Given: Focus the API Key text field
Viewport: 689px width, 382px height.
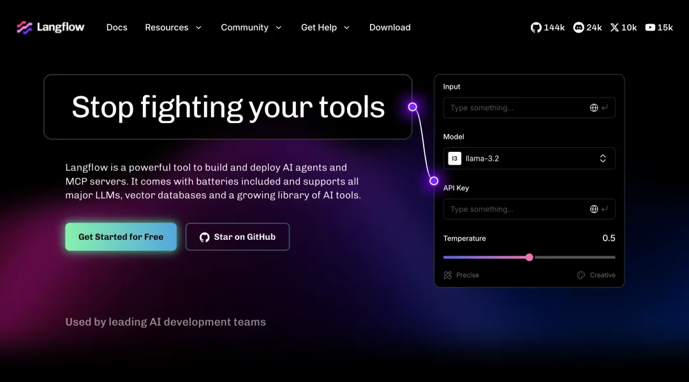Looking at the screenshot, I should 529,209.
